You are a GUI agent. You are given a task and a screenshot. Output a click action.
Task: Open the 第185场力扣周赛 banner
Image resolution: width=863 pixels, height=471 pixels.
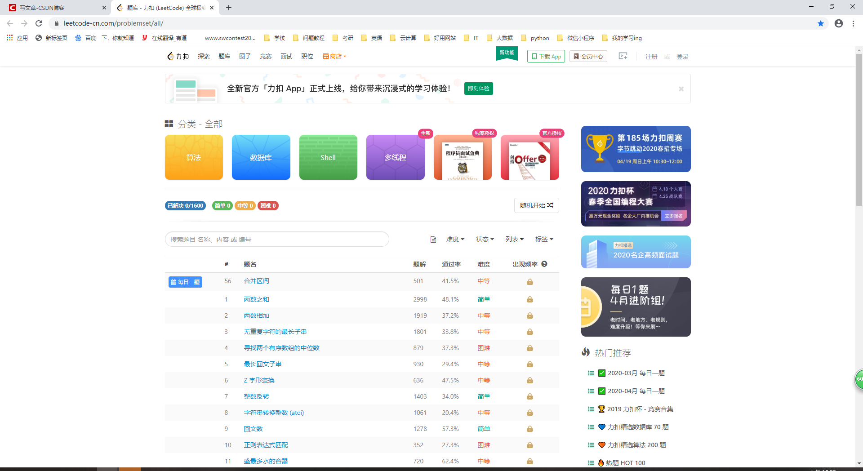636,149
